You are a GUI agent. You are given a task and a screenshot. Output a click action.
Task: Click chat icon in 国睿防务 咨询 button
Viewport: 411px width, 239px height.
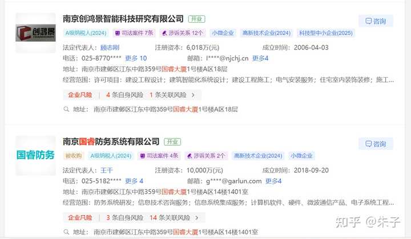368,143
